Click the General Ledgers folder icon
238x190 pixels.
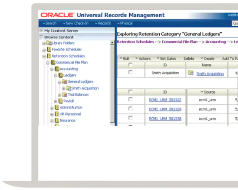coord(64,82)
